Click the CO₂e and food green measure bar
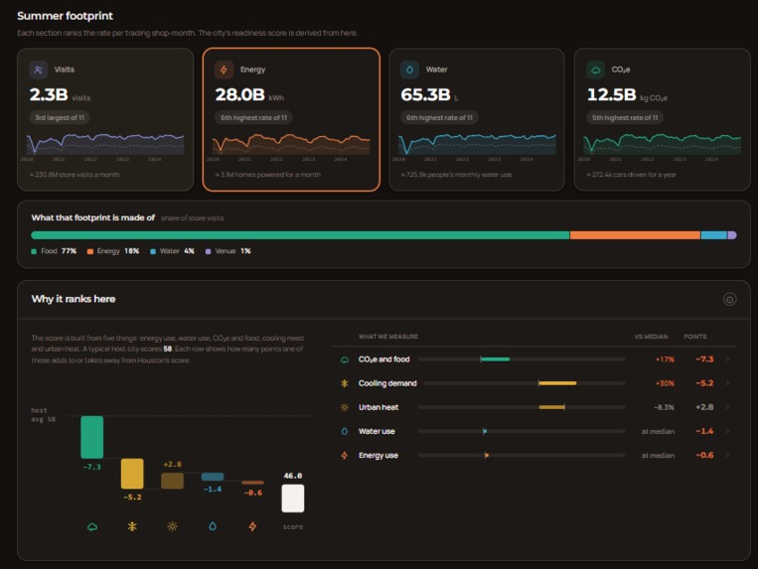Viewport: 758px width, 569px height. [x=495, y=359]
